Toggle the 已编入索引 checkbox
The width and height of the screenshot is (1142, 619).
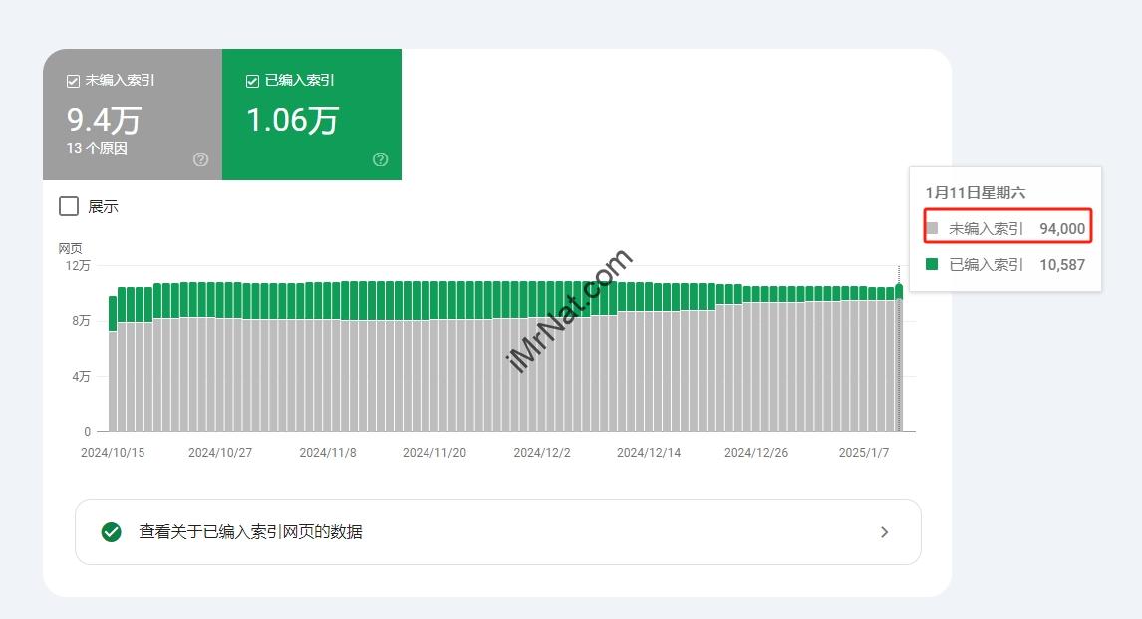252,81
